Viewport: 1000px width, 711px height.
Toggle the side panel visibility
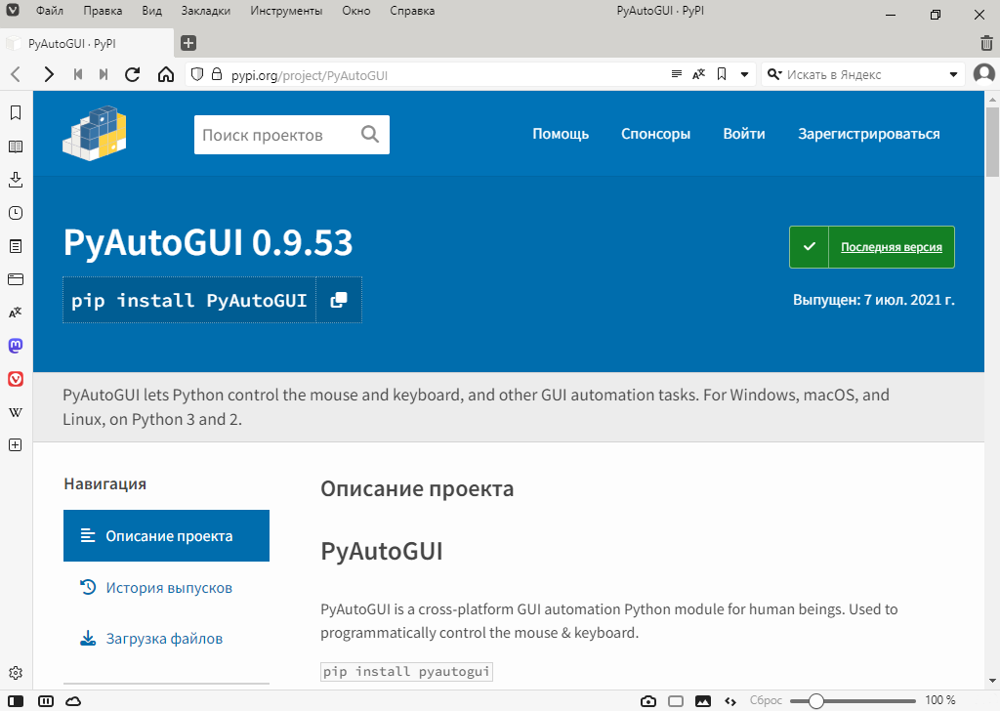pyautogui.click(x=17, y=700)
